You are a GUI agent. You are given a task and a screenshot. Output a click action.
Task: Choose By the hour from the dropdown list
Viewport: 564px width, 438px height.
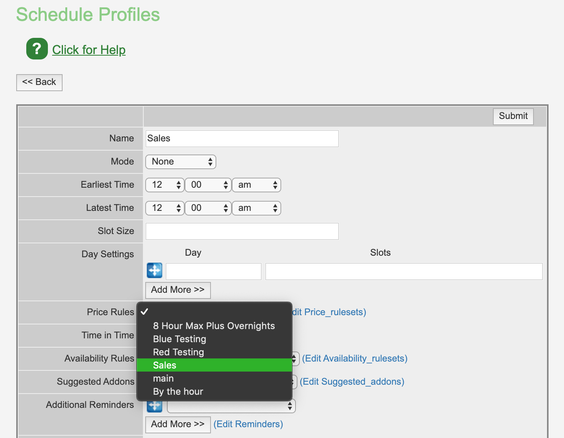(x=214, y=392)
